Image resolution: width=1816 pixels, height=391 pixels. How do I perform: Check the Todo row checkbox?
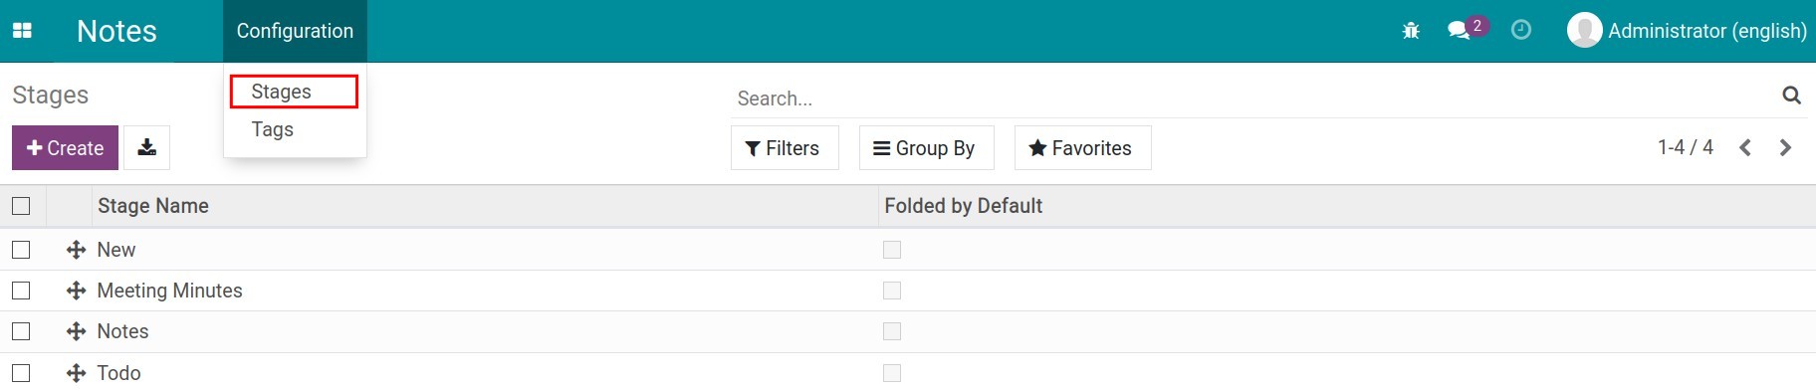(x=21, y=373)
